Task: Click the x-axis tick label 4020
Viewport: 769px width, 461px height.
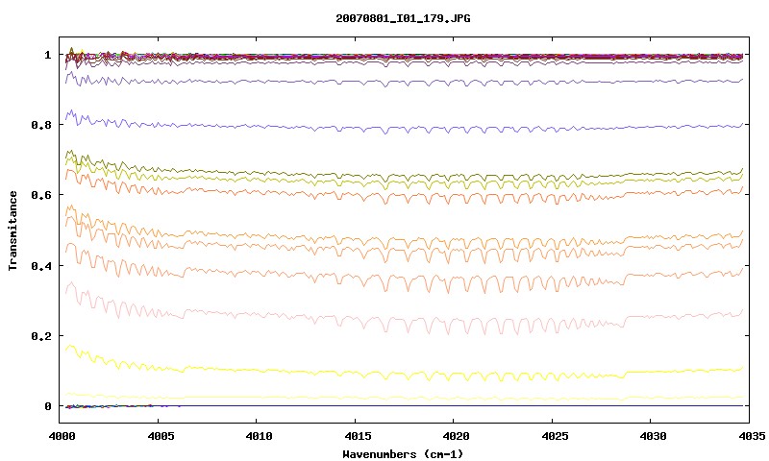Action: (x=456, y=436)
